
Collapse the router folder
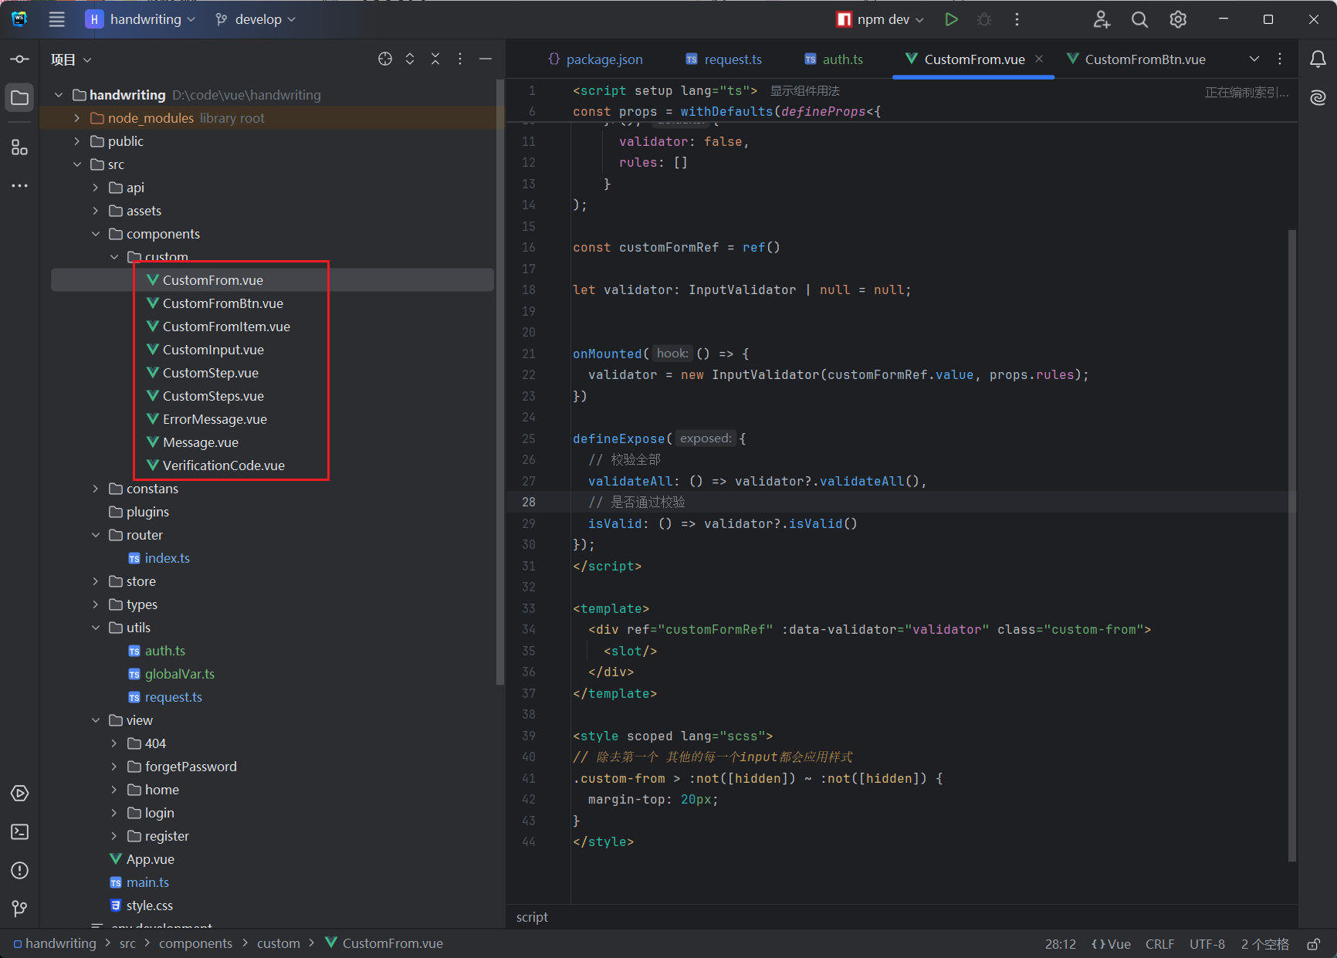[x=96, y=535]
